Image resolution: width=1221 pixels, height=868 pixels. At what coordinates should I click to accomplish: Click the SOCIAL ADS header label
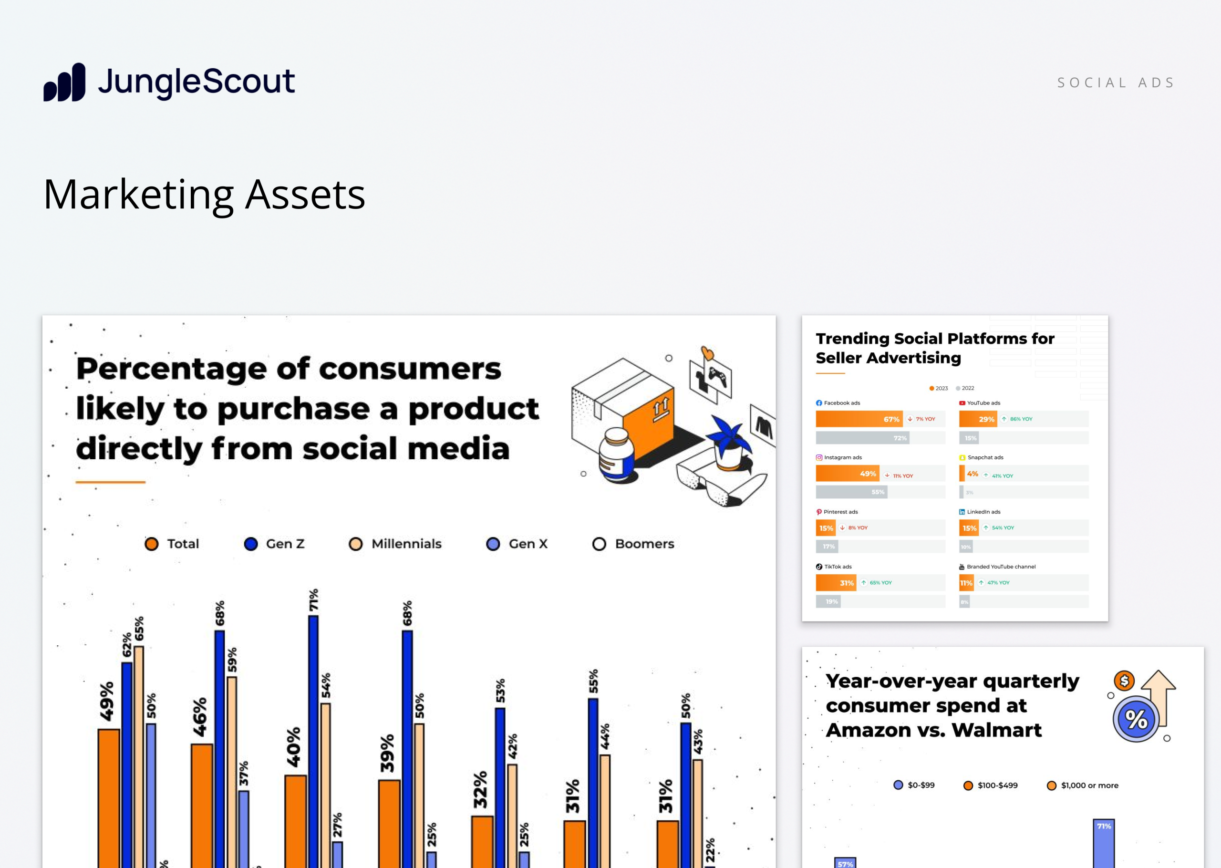(x=1116, y=83)
